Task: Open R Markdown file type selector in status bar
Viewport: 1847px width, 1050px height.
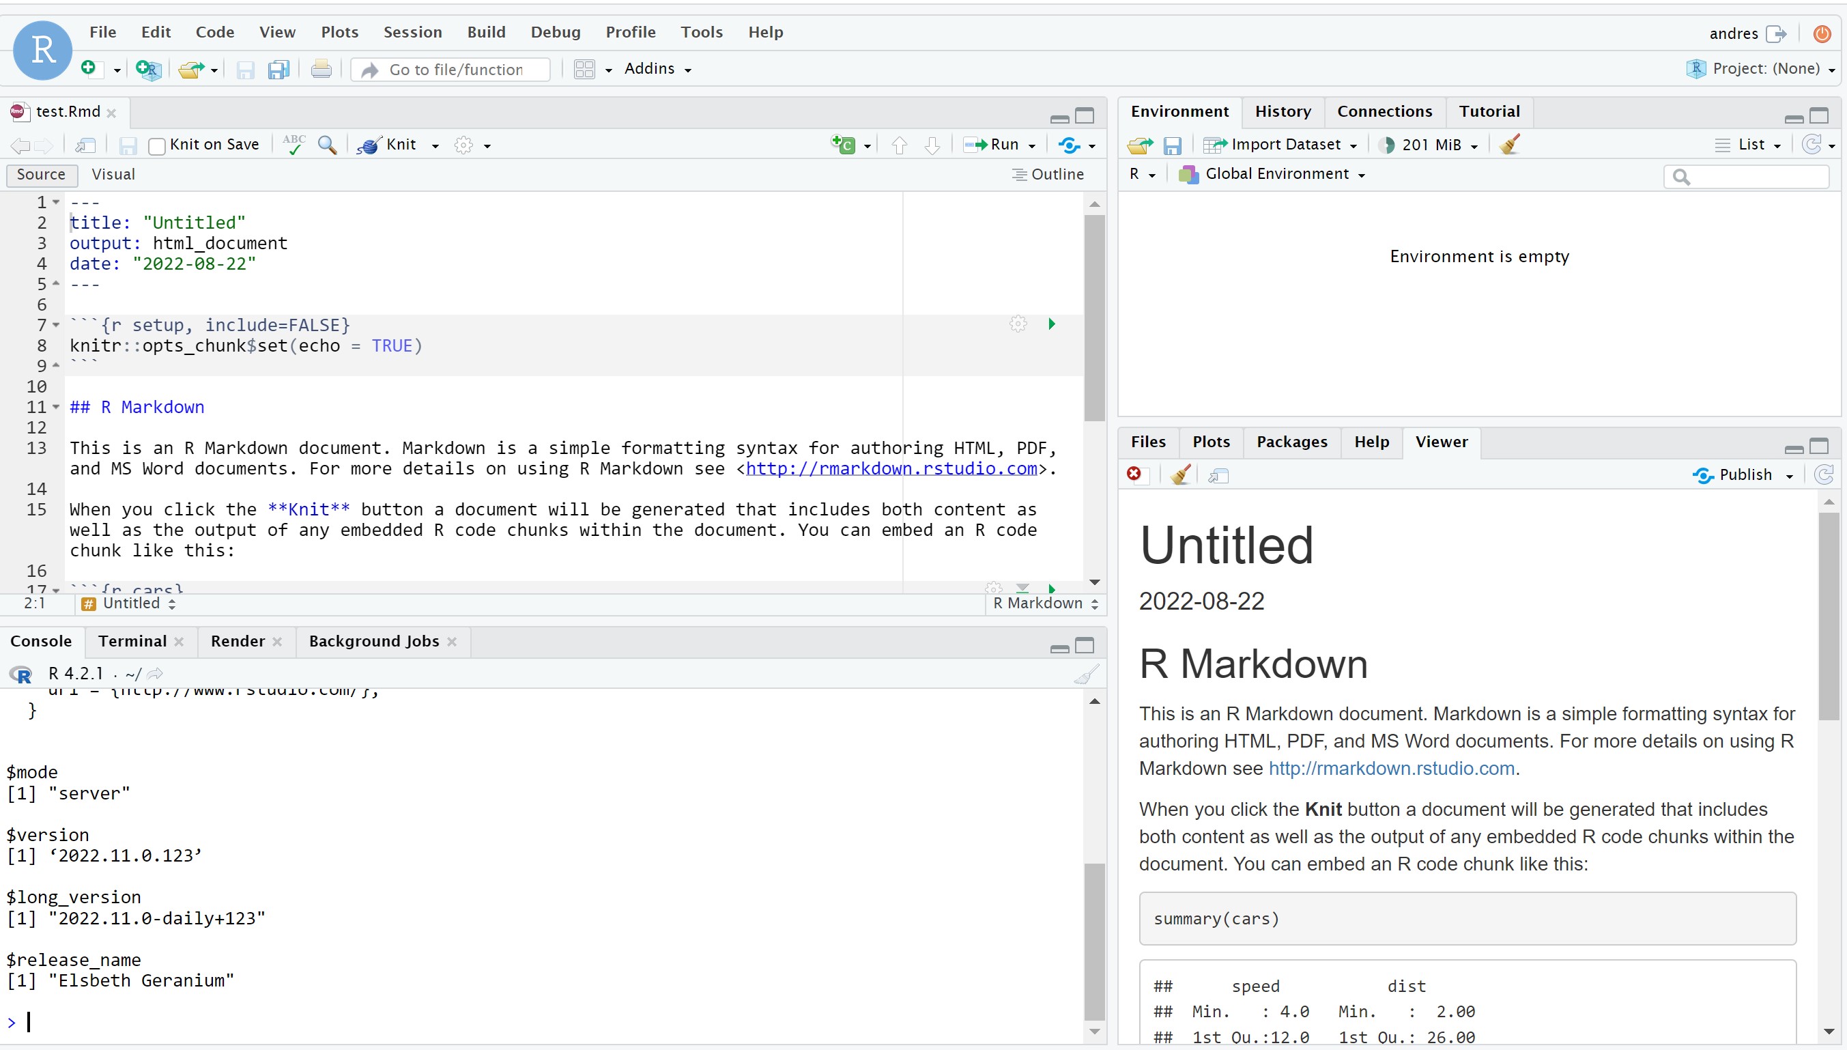Action: point(1045,604)
